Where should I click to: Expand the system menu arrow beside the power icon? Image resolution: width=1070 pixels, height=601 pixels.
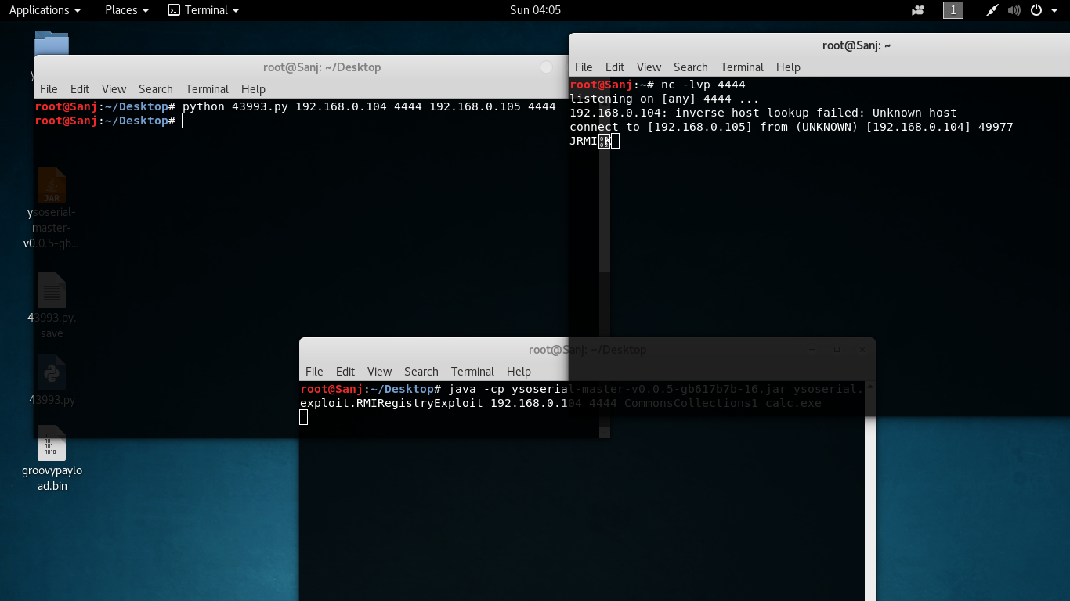pos(1054,10)
